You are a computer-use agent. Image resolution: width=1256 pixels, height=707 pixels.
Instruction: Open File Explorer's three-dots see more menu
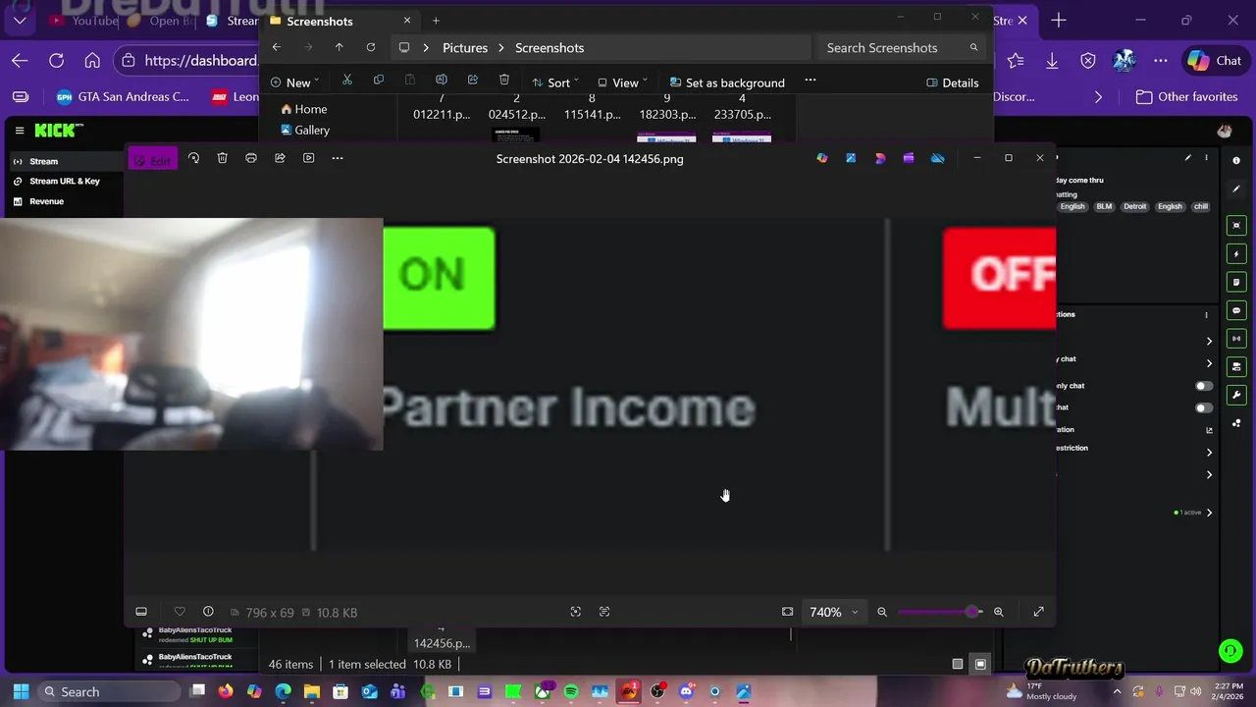pyautogui.click(x=811, y=81)
